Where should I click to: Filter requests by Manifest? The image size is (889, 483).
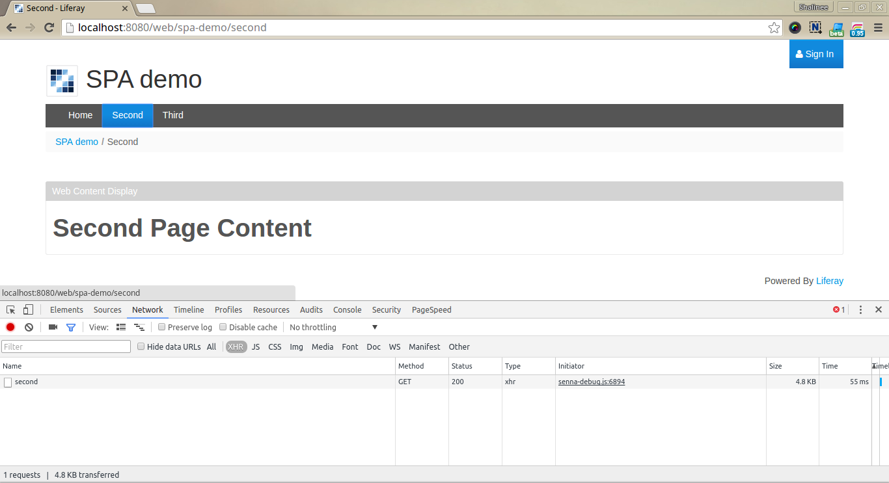tap(425, 346)
